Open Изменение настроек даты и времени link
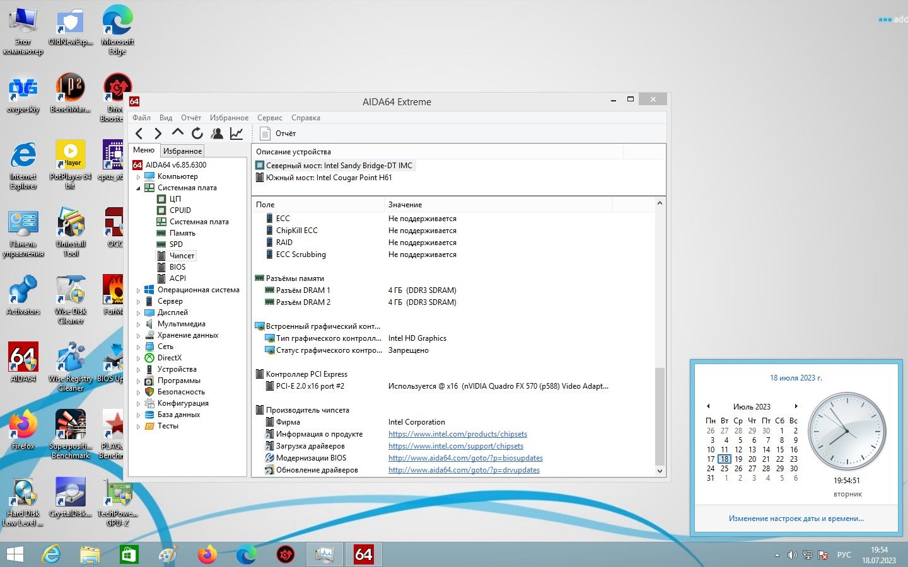 pyautogui.click(x=796, y=518)
